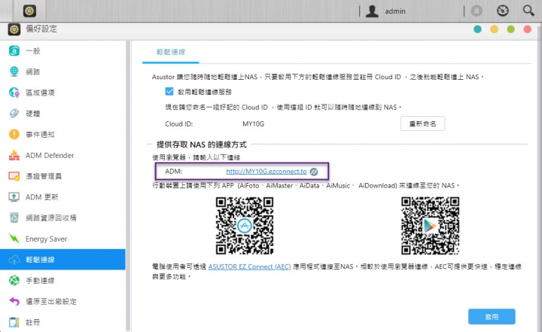
Task: Open the 註冊 registration icon
Action: (14, 322)
